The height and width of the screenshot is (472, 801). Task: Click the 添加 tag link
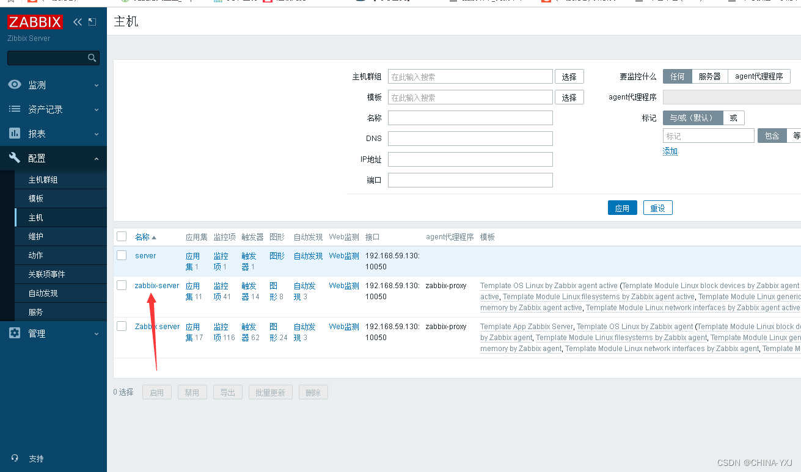point(670,151)
